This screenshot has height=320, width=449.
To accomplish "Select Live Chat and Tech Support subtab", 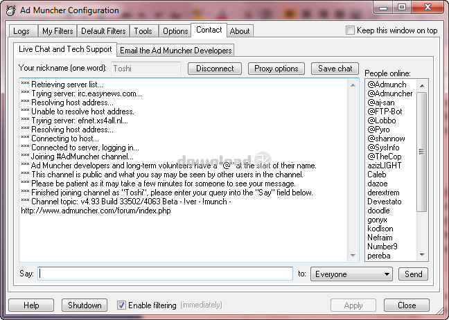I will tap(65, 49).
